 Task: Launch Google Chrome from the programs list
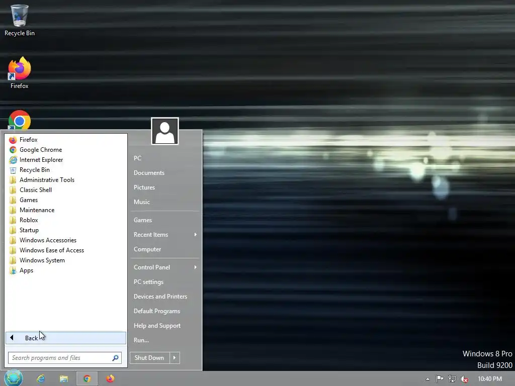click(x=66, y=150)
